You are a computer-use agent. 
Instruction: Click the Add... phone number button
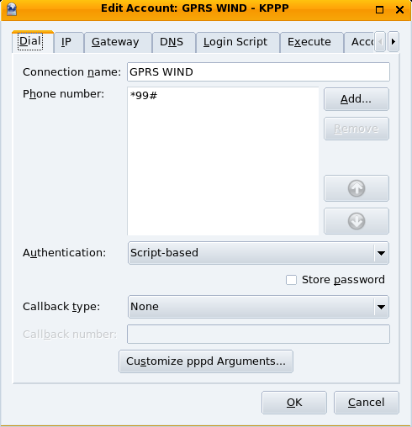357,99
